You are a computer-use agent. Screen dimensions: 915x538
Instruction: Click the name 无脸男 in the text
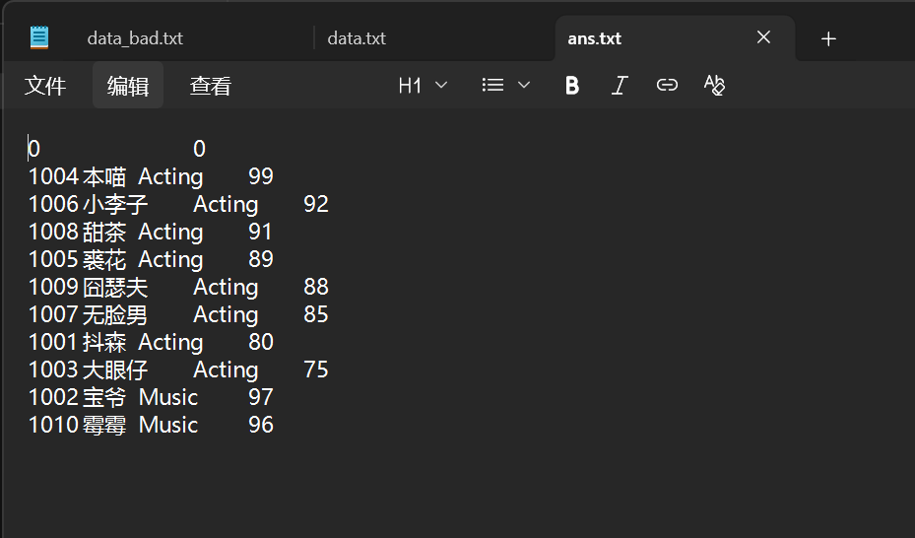pyautogui.click(x=115, y=315)
